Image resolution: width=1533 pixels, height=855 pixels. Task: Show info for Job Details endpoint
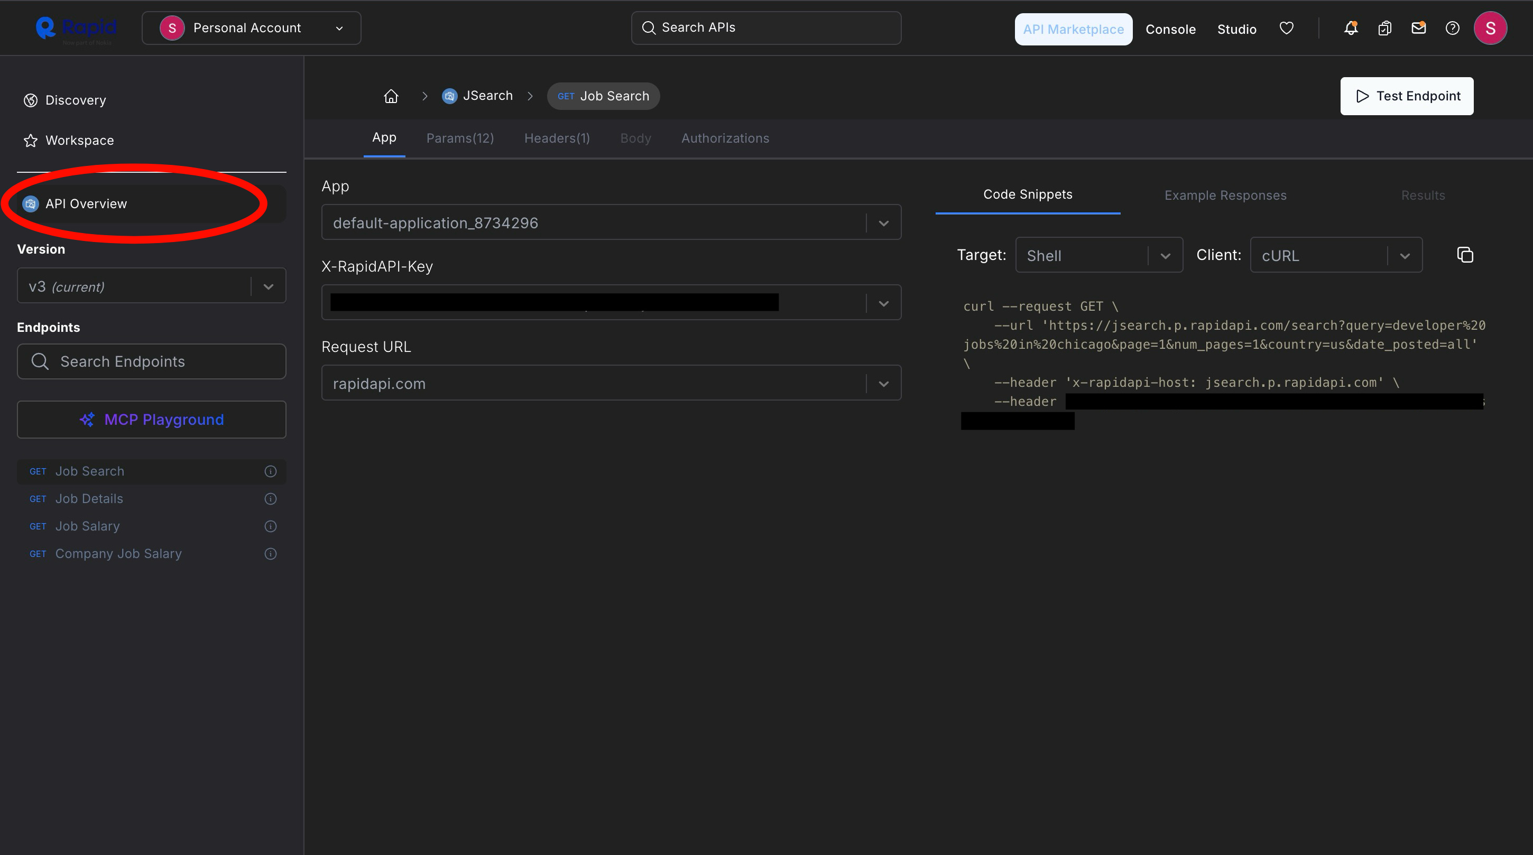click(270, 499)
